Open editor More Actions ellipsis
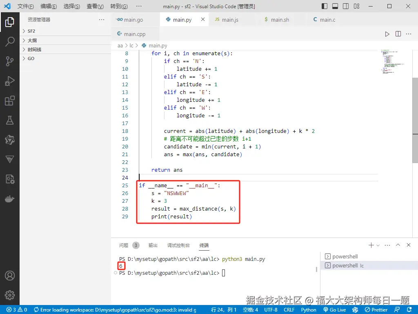Viewport: 418px width, 314px height. [409, 34]
